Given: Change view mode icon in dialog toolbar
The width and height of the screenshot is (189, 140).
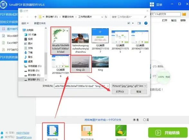Looking at the screenshot, I should point(129,23).
